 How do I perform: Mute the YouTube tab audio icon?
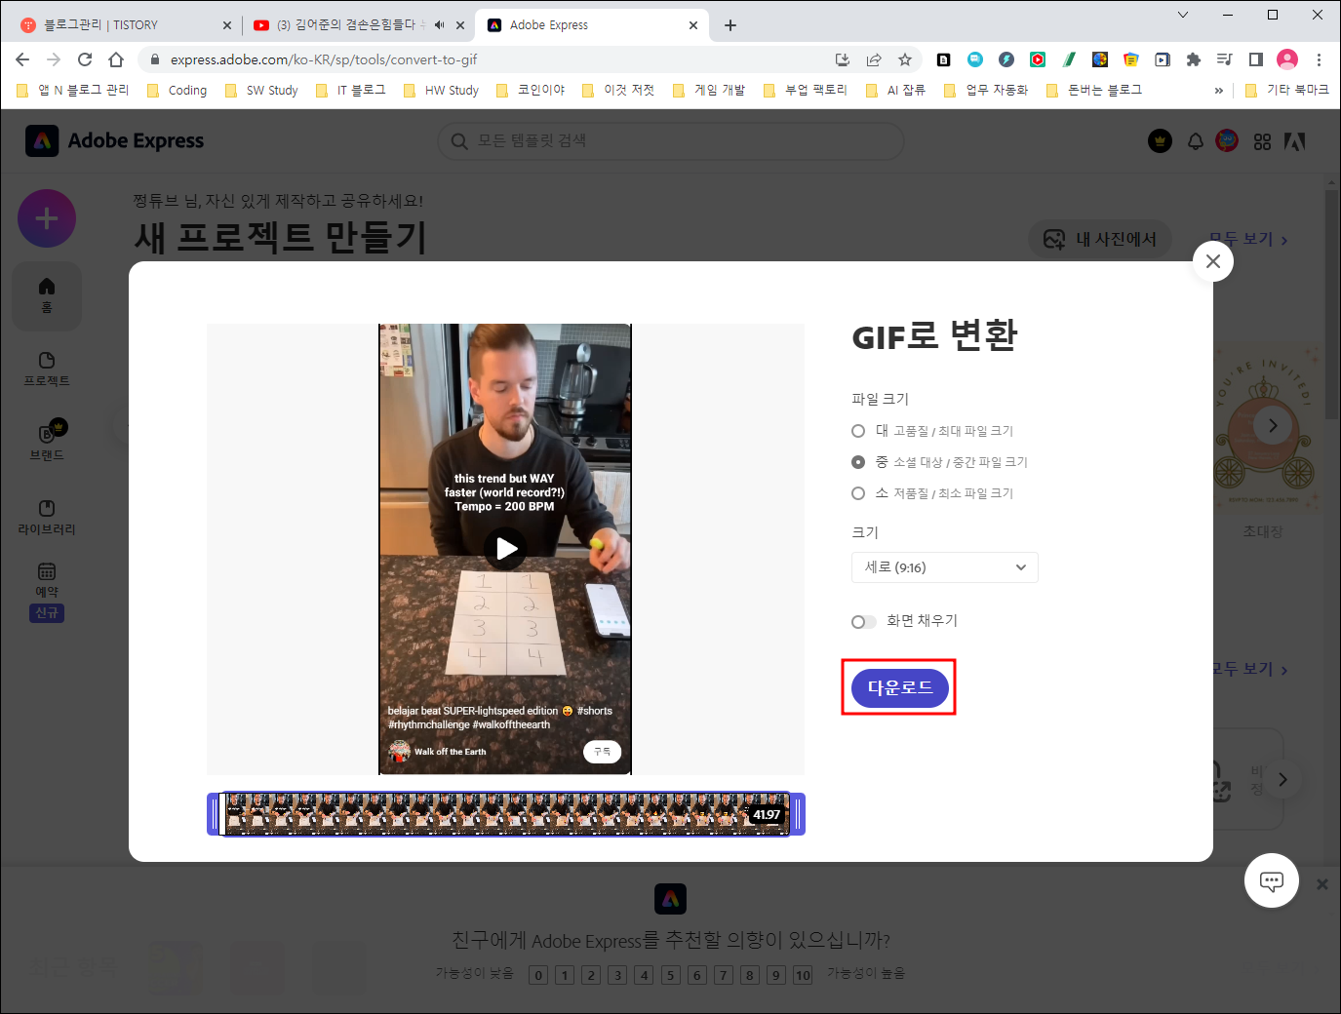click(440, 25)
